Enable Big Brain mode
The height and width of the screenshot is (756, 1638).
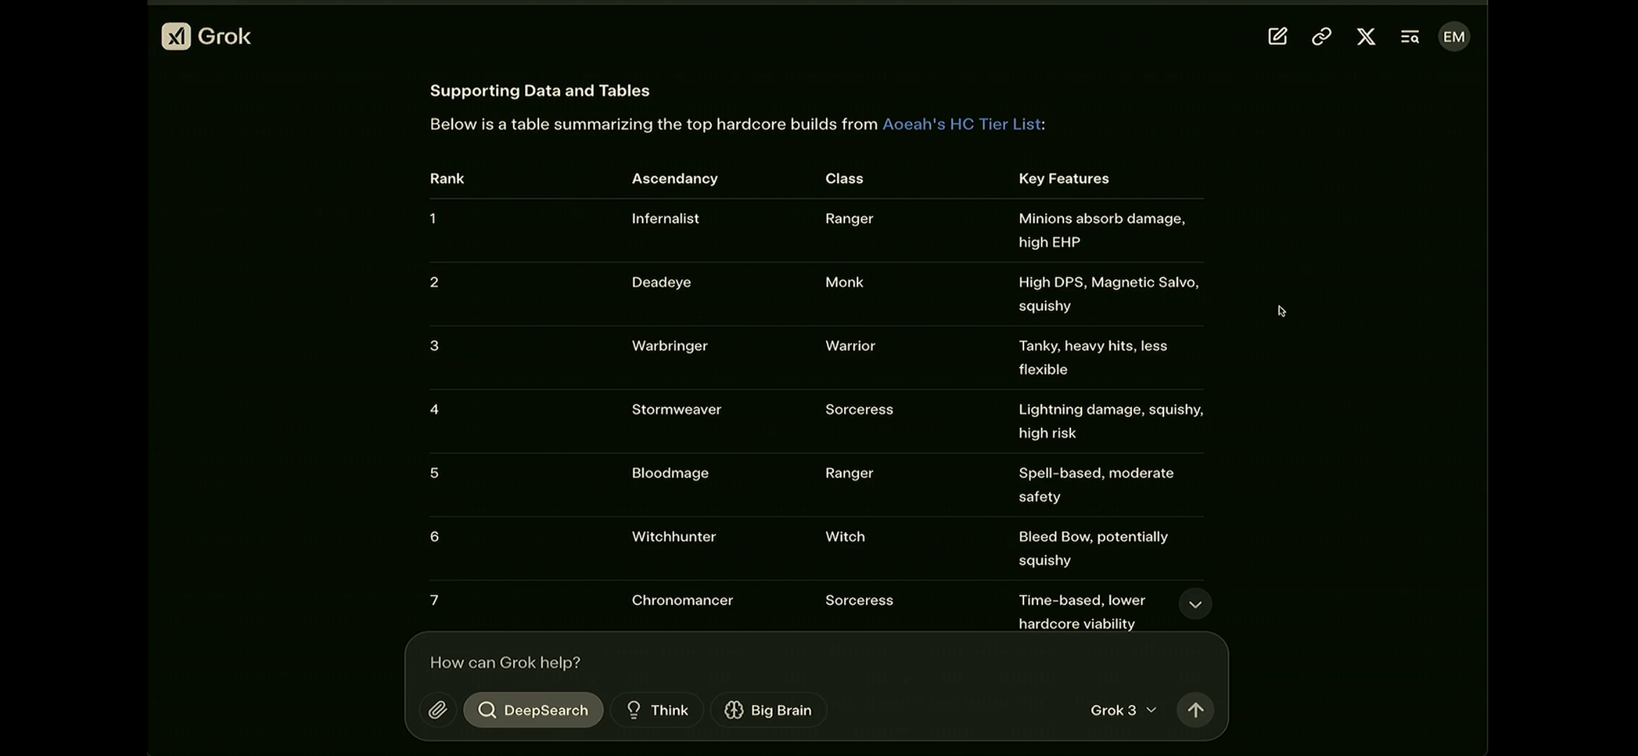coord(768,710)
